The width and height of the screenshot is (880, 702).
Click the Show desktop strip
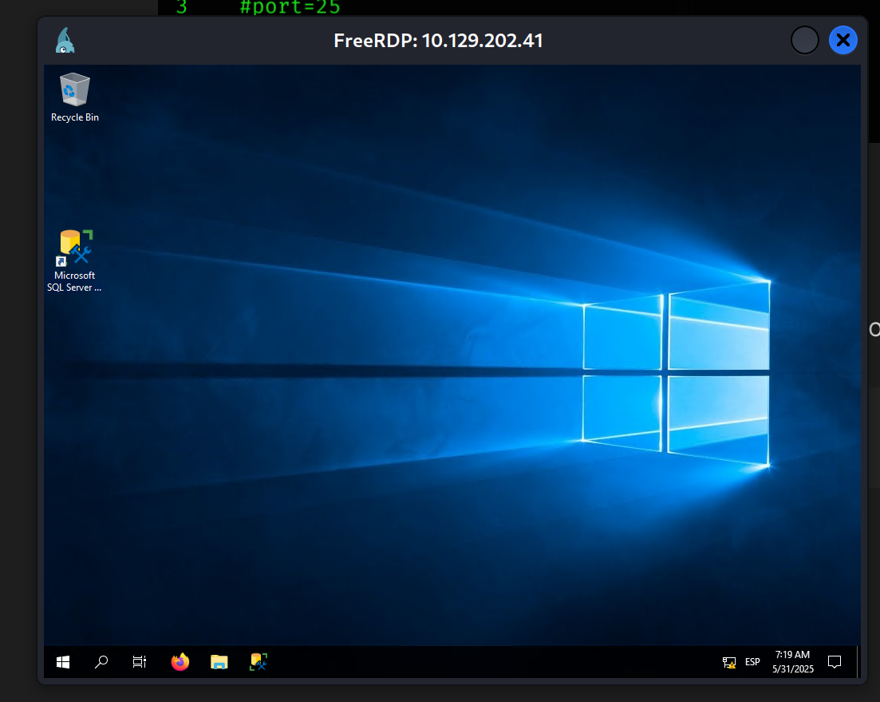click(x=858, y=662)
